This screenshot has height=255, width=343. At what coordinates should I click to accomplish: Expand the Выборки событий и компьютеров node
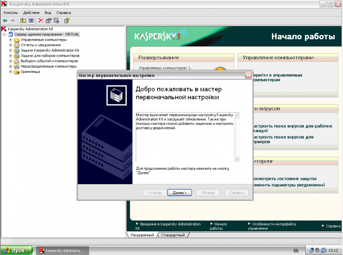pyautogui.click(x=10, y=61)
